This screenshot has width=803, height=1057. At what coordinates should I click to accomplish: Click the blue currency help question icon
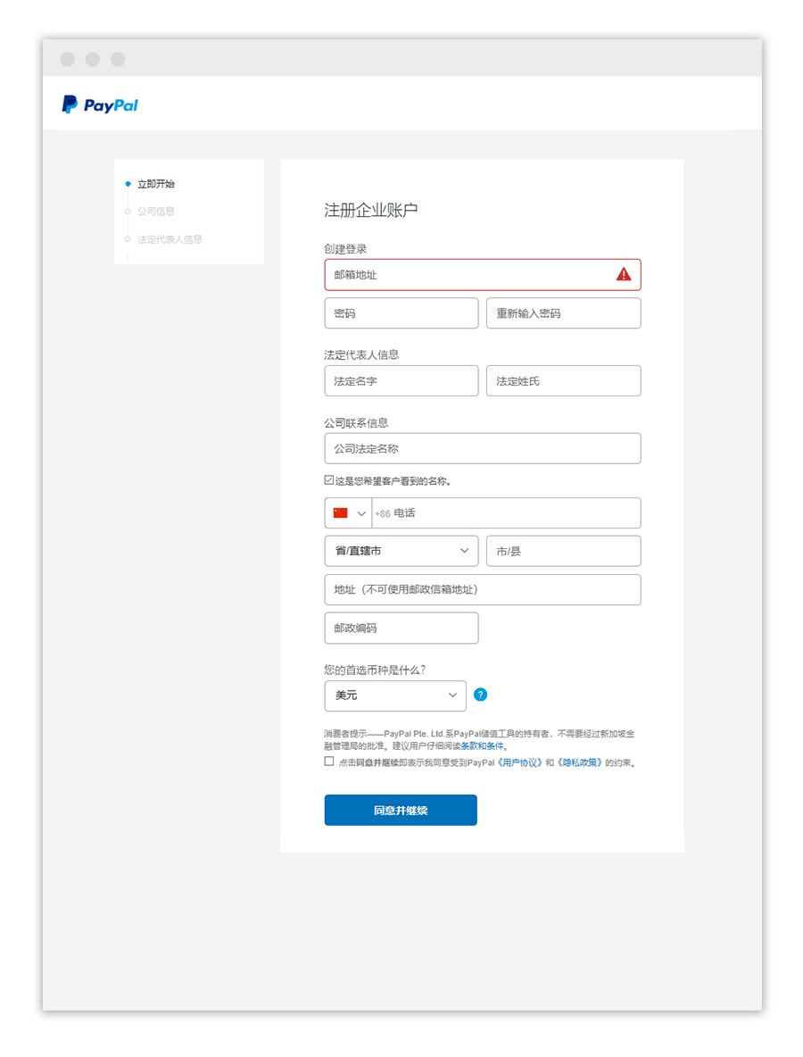click(x=480, y=695)
